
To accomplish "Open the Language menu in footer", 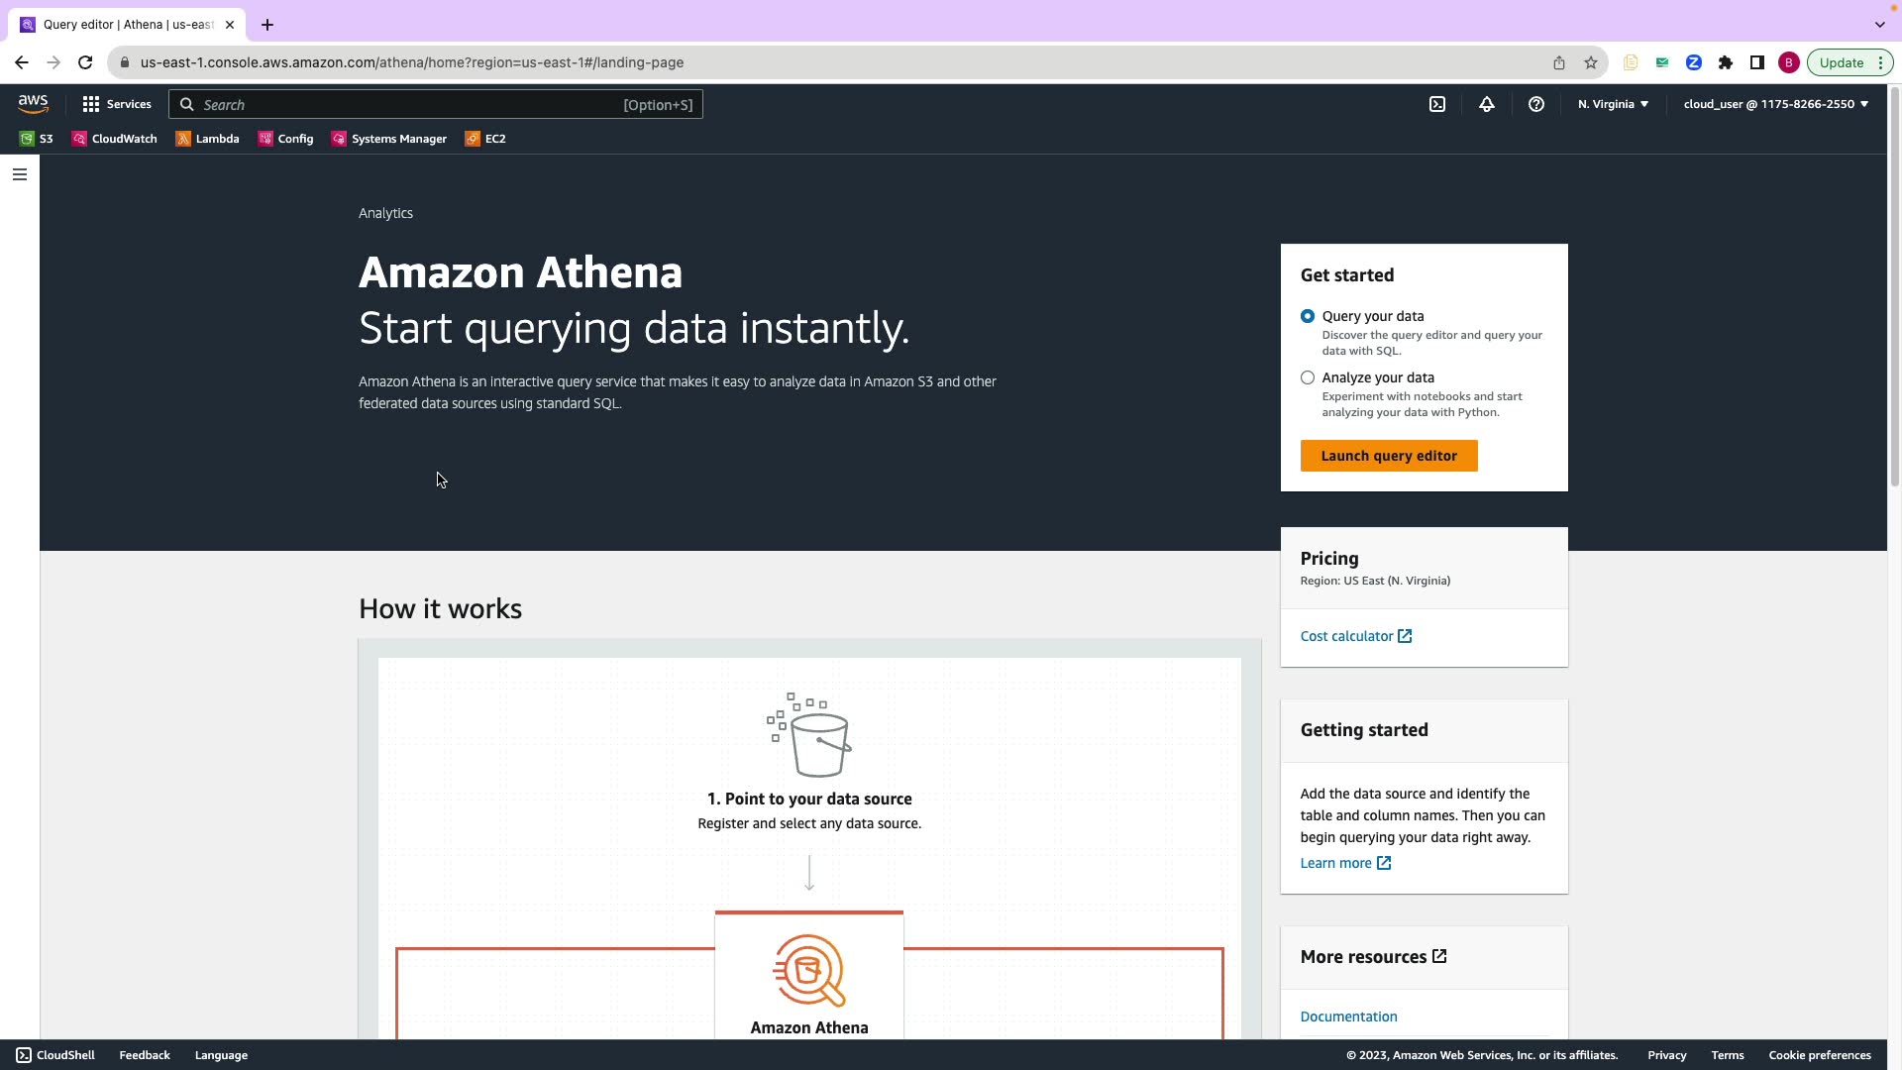I will click(x=221, y=1055).
